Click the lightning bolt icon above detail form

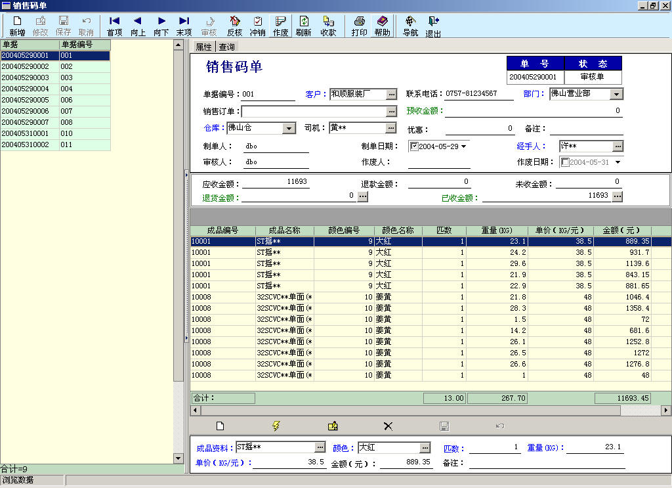(276, 426)
